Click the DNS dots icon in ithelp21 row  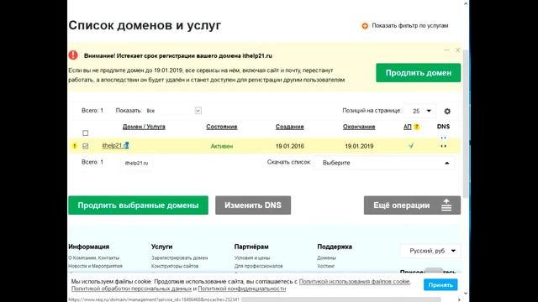[443, 146]
